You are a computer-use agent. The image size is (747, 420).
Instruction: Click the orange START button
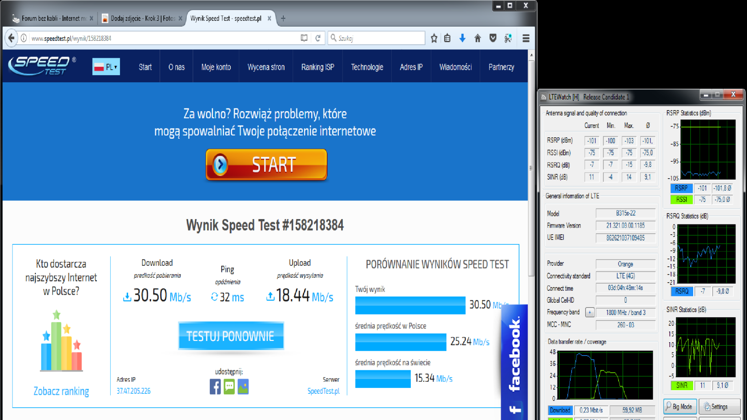(266, 164)
